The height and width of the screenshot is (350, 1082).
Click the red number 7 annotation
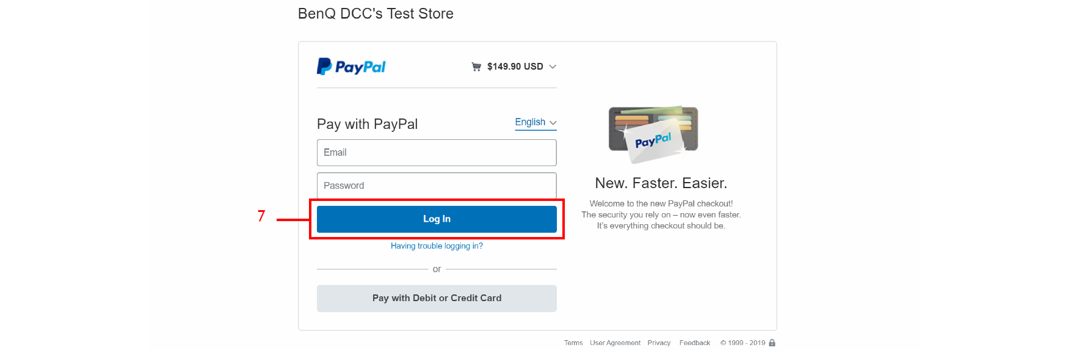261,216
